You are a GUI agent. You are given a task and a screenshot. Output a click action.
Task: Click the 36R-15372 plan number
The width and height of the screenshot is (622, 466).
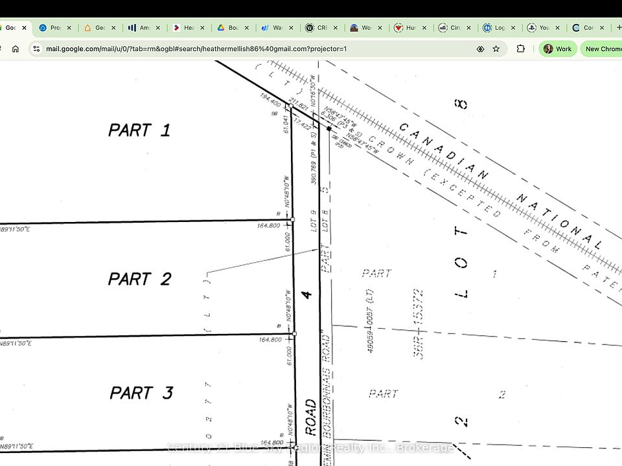419,324
